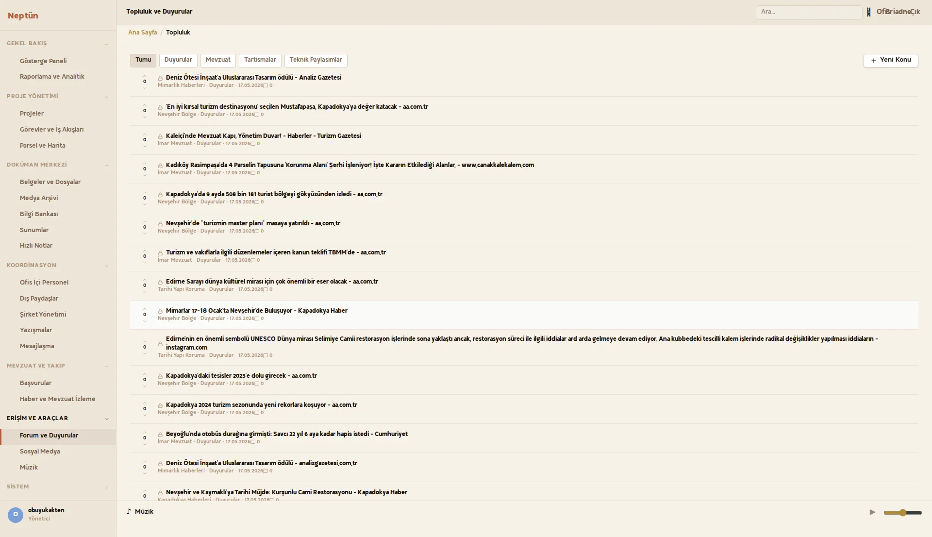Switch to the Mevzuat tab
The height and width of the screenshot is (537, 932).
click(x=218, y=60)
